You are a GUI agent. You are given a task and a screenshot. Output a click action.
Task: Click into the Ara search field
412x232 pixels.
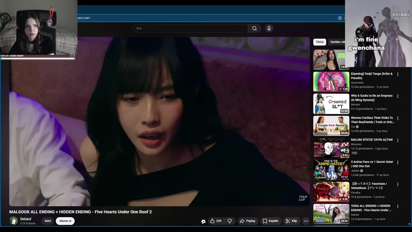(190, 28)
